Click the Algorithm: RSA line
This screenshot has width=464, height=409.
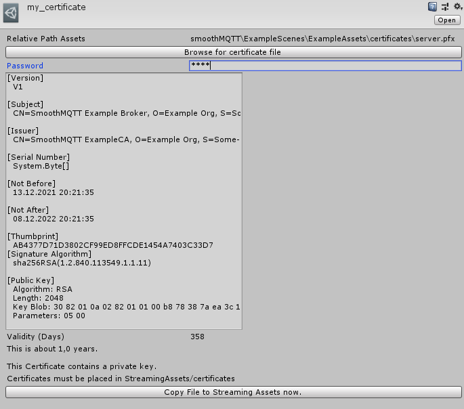pos(43,289)
